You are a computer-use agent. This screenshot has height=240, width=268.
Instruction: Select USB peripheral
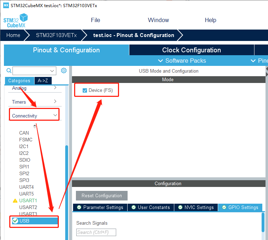click(35, 221)
